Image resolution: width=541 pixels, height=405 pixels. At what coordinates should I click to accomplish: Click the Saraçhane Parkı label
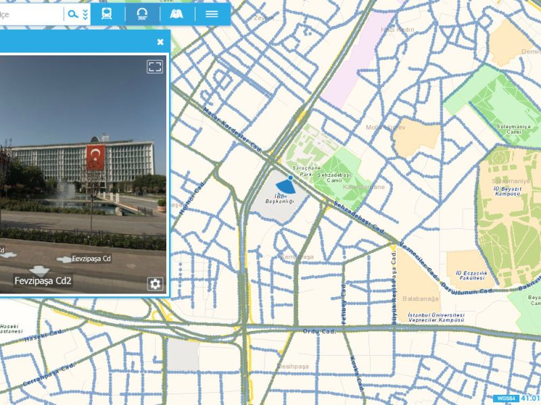point(302,170)
